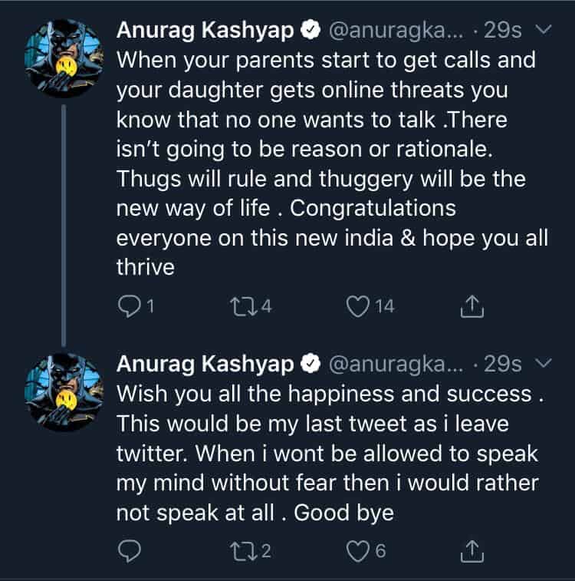Image resolution: width=575 pixels, height=581 pixels.
Task: Click the Batman avatar on second tweet
Action: point(64,391)
